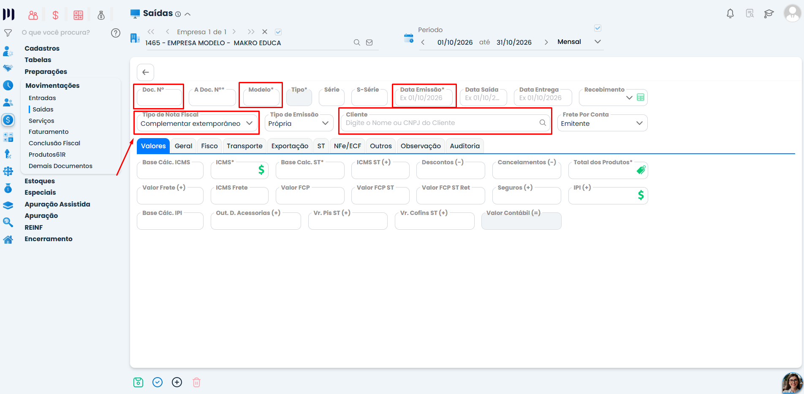Toggle the checkbox next to Empresa navigation
The height and width of the screenshot is (394, 804).
pyautogui.click(x=278, y=32)
